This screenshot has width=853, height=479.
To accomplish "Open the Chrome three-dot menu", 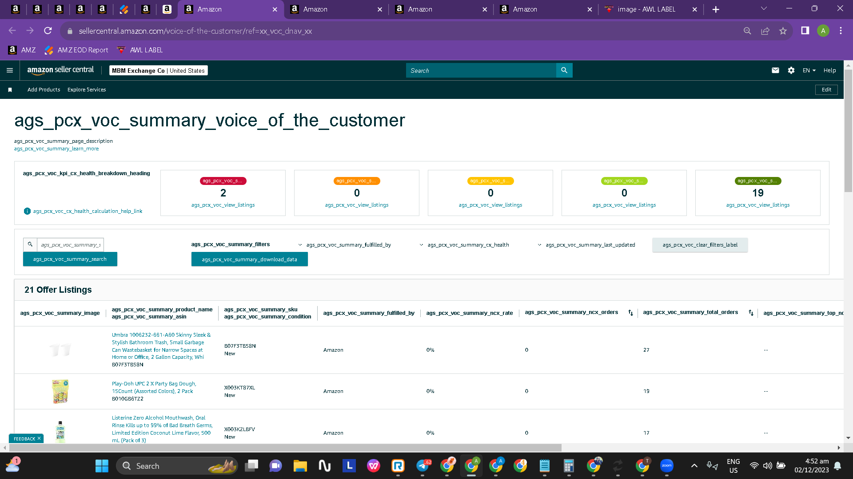I will coord(841,31).
